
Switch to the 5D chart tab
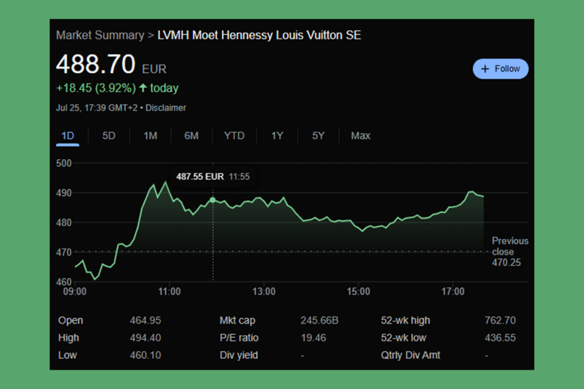click(108, 136)
